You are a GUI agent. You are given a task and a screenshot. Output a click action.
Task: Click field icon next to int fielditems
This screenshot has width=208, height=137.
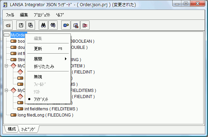(20, 109)
